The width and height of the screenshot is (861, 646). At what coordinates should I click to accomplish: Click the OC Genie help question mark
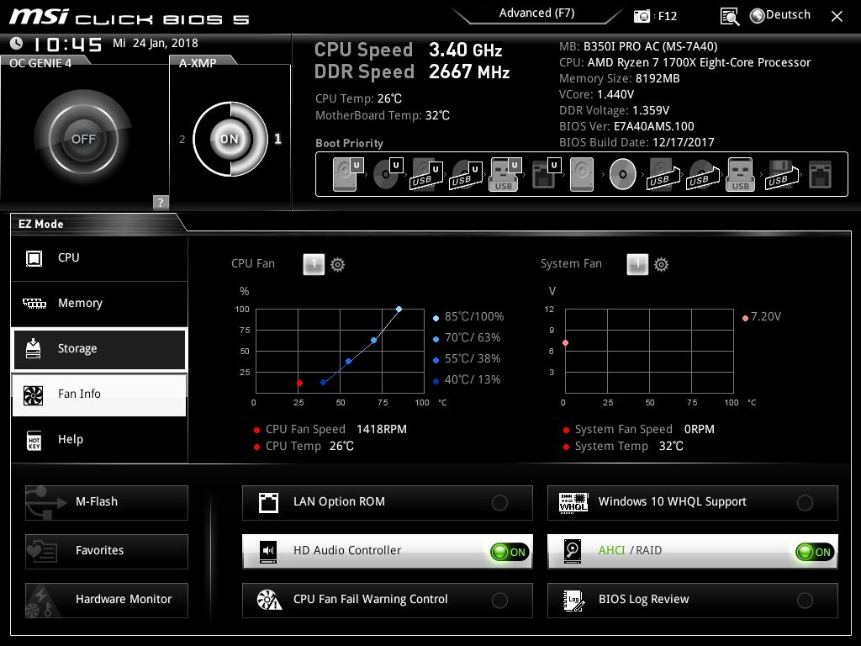pyautogui.click(x=161, y=202)
